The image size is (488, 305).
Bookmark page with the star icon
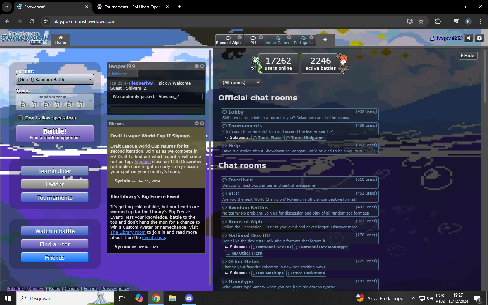click(421, 21)
